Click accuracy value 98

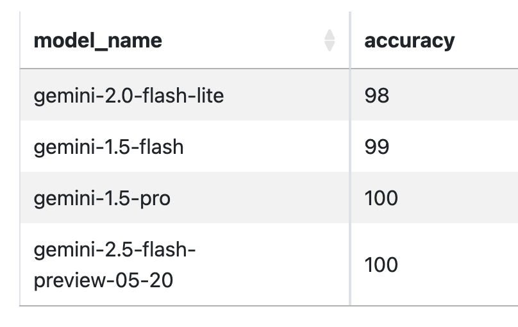377,96
